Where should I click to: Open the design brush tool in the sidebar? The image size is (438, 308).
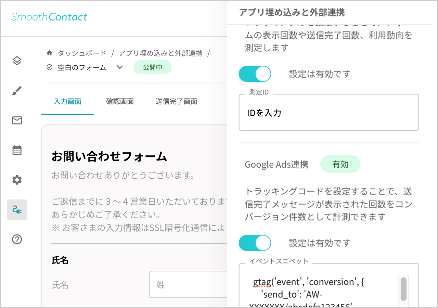[x=17, y=90]
